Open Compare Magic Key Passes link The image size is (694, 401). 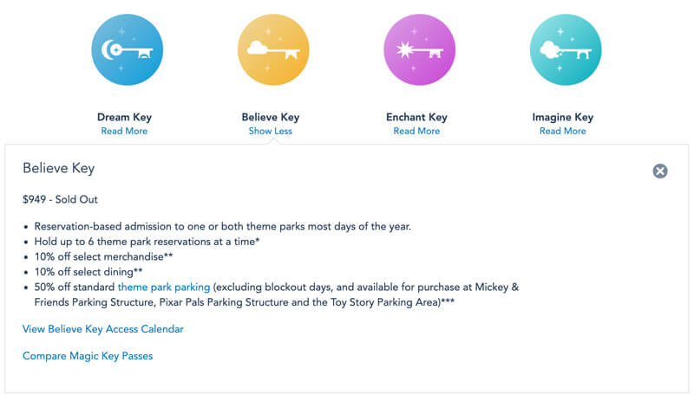point(88,356)
